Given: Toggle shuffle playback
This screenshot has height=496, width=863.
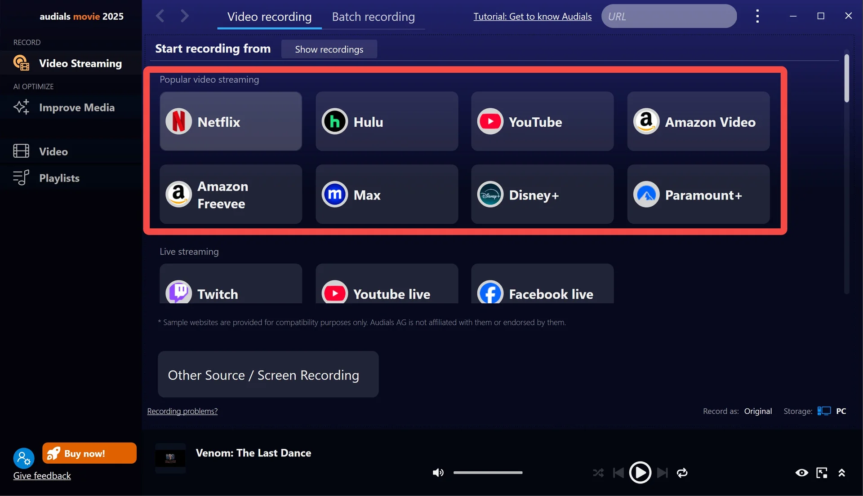Looking at the screenshot, I should coord(598,473).
